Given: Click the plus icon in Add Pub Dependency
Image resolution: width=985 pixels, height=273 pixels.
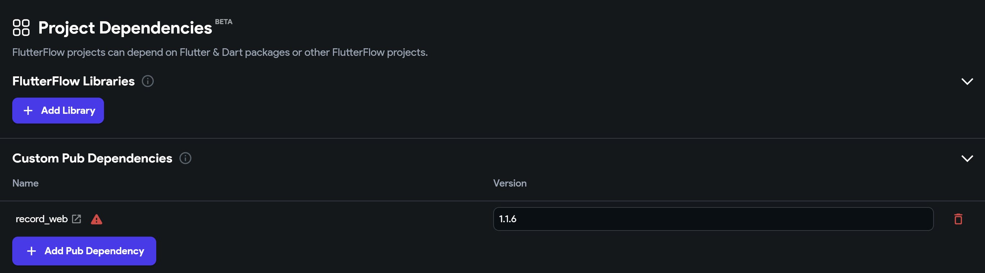Looking at the screenshot, I should click(x=31, y=251).
